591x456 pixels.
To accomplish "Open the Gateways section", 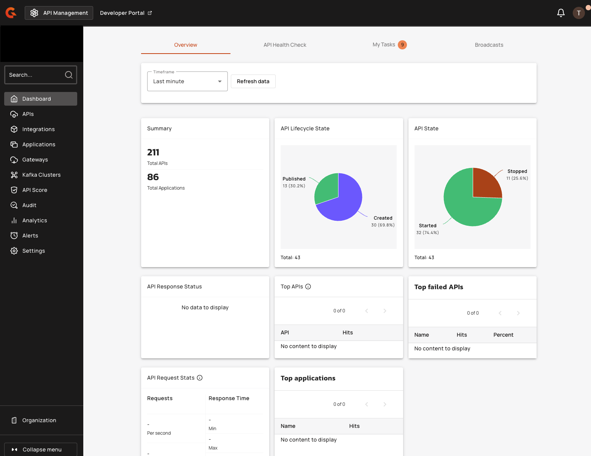I will pyautogui.click(x=35, y=160).
